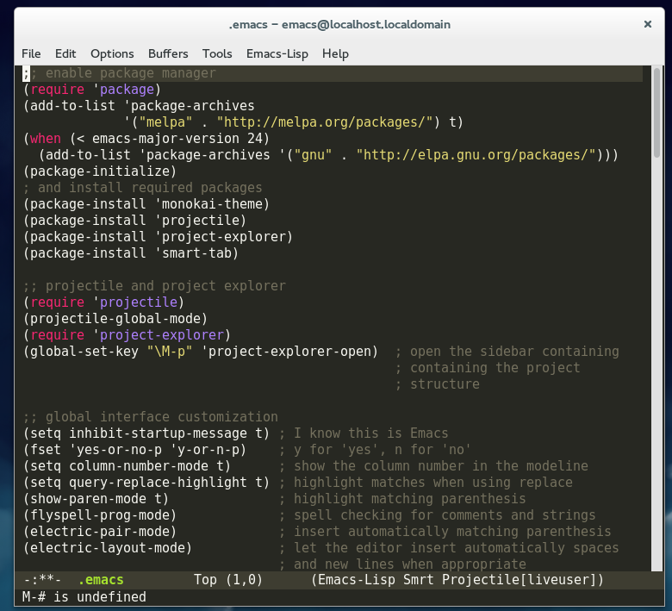Screen dimensions: 672x611
Task: Place cursor on the (show-paren-mode t) line
Action: point(96,499)
